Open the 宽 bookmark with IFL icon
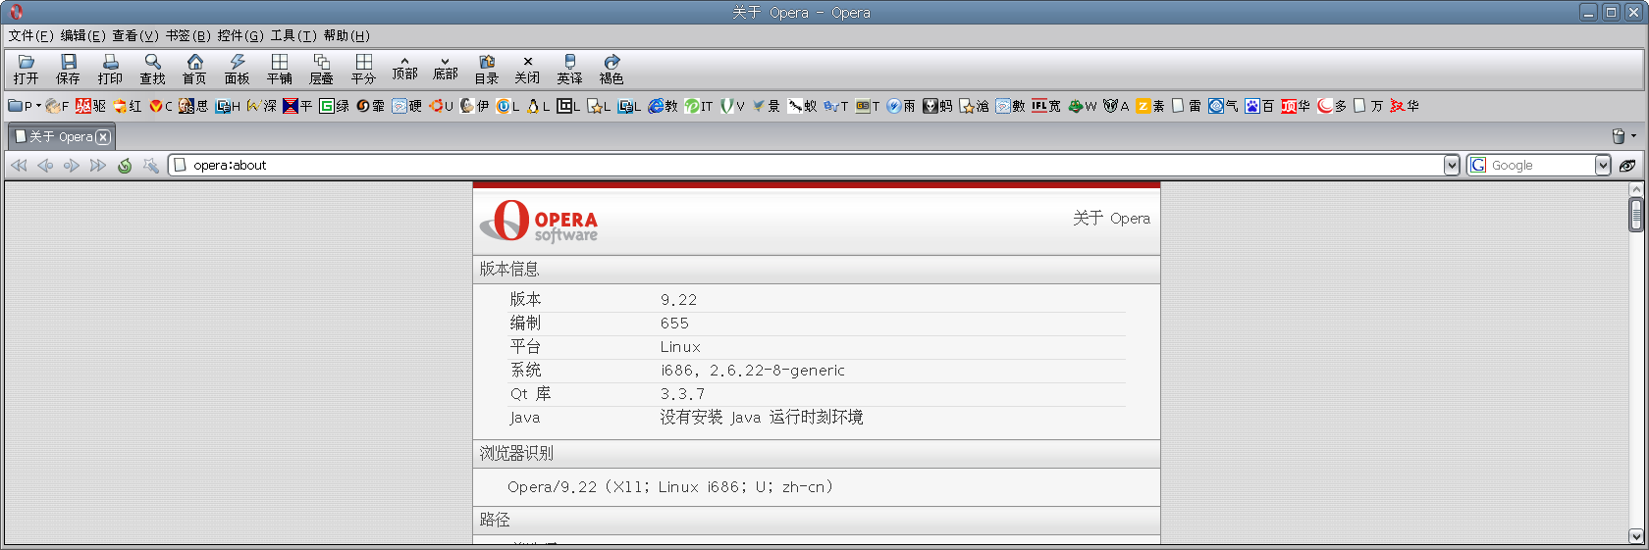1649x550 pixels. pyautogui.click(x=1046, y=106)
